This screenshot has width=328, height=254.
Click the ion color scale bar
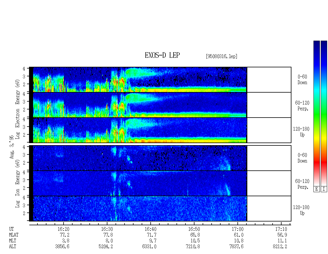tap(324, 113)
